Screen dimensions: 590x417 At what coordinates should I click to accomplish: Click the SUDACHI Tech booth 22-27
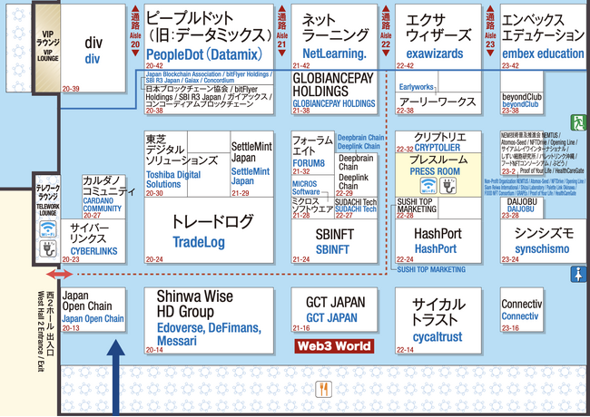pyautogui.click(x=356, y=208)
